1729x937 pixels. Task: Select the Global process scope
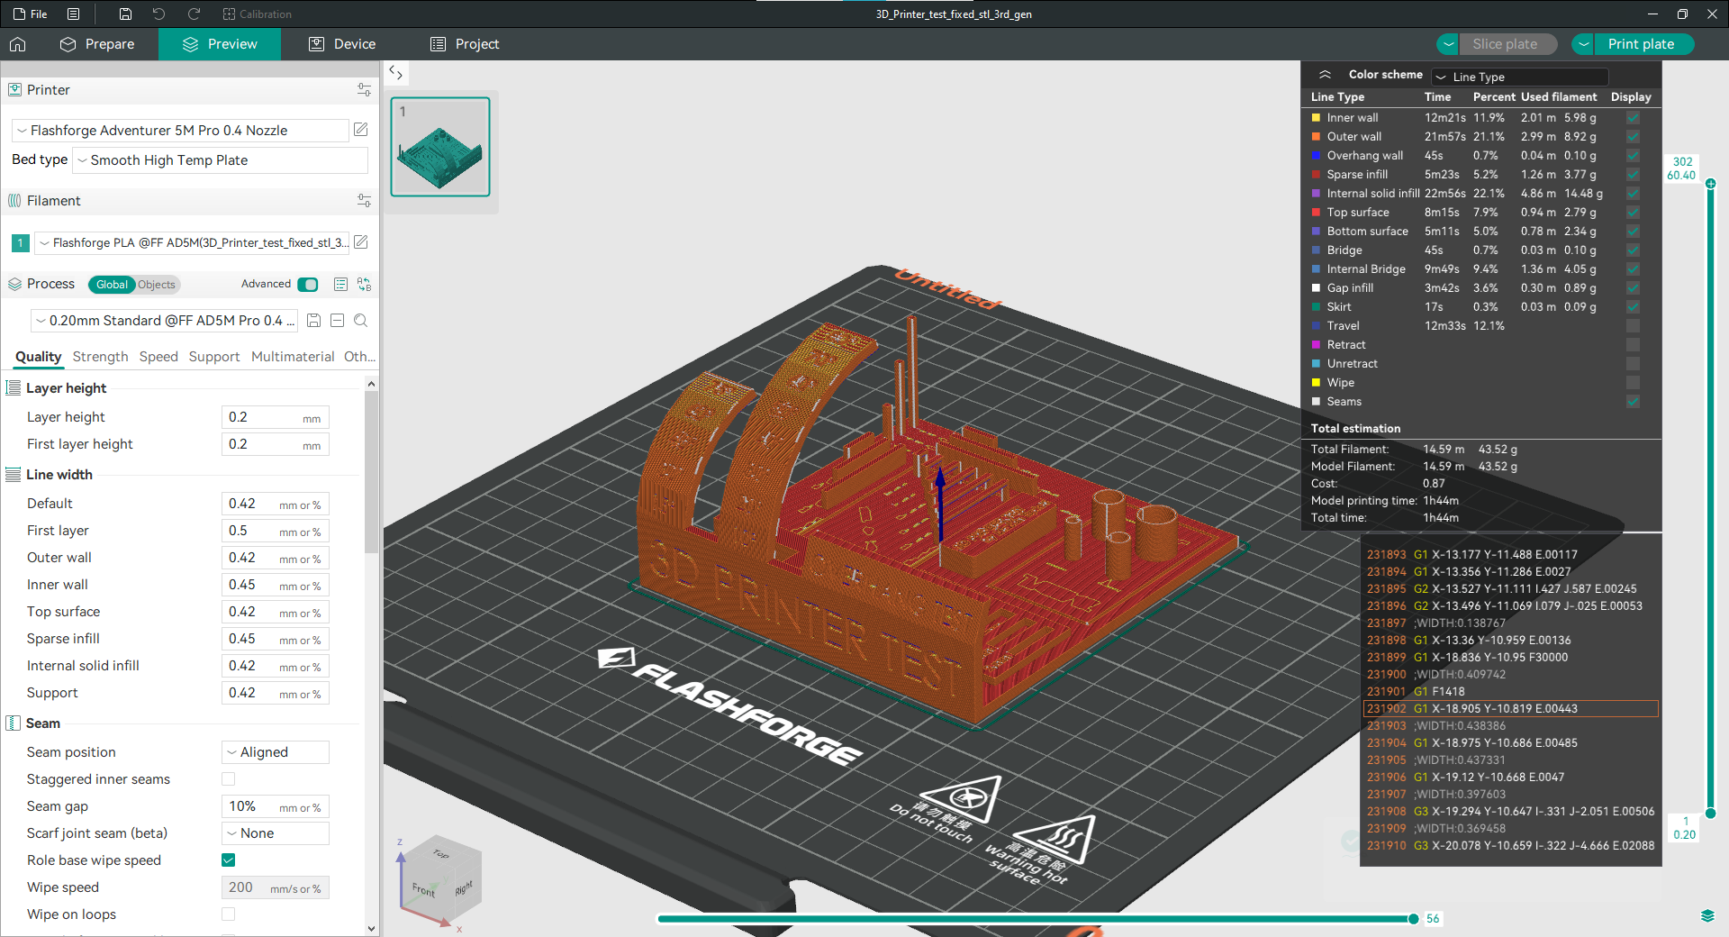point(112,285)
